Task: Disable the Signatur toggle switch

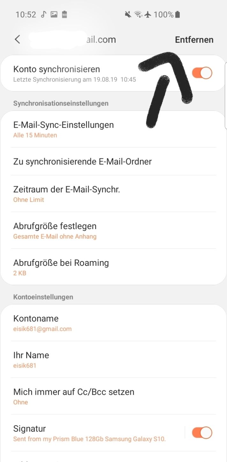Action: pos(202,433)
